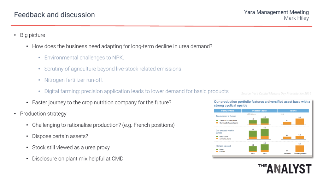Click the Dispose certain assets bullet
Image resolution: width=323 pixels, height=182 pixels.
60,136
